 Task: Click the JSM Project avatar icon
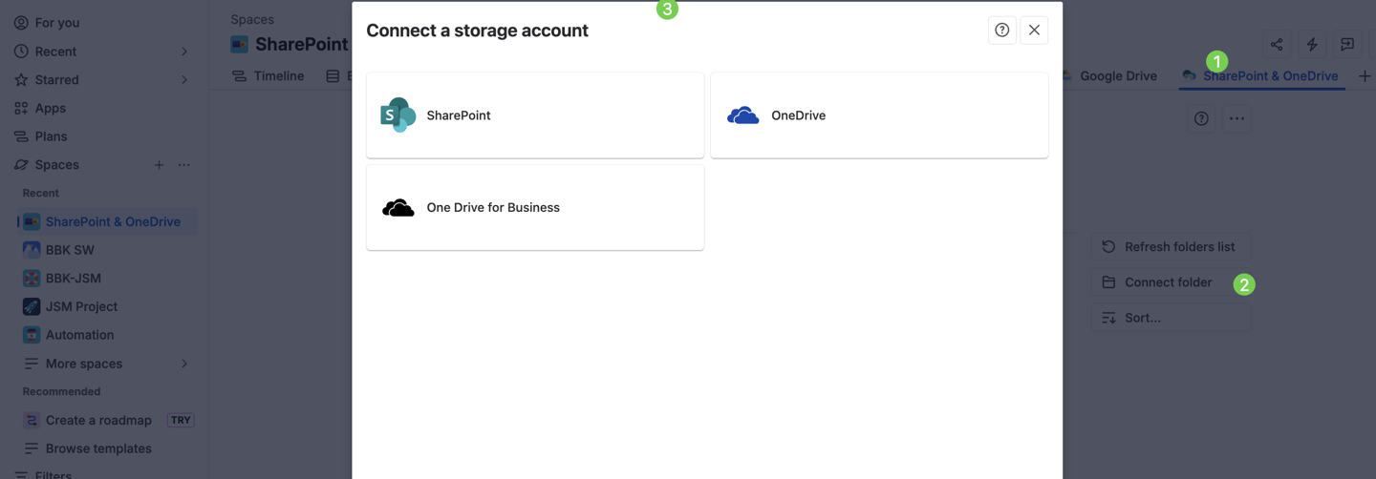coord(32,306)
